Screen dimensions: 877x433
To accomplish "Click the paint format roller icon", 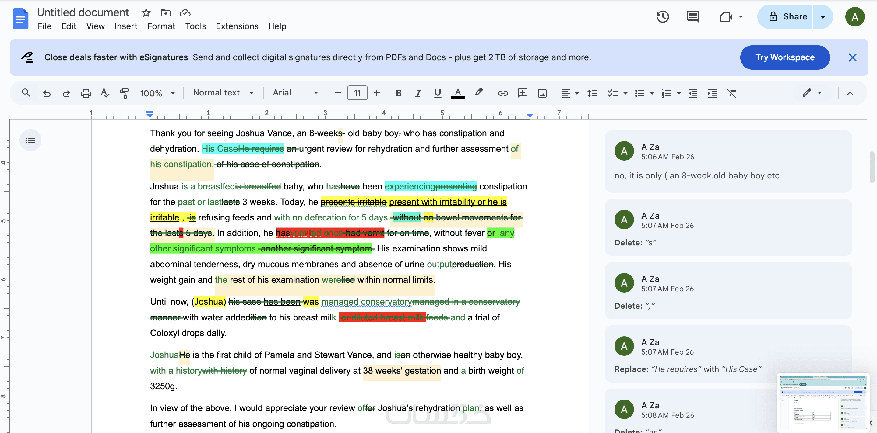I will [124, 93].
